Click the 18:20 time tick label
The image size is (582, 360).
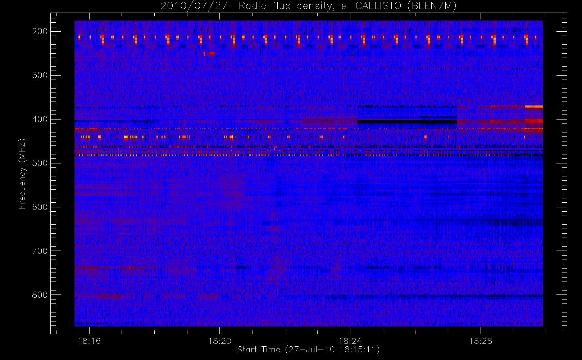pyautogui.click(x=220, y=341)
